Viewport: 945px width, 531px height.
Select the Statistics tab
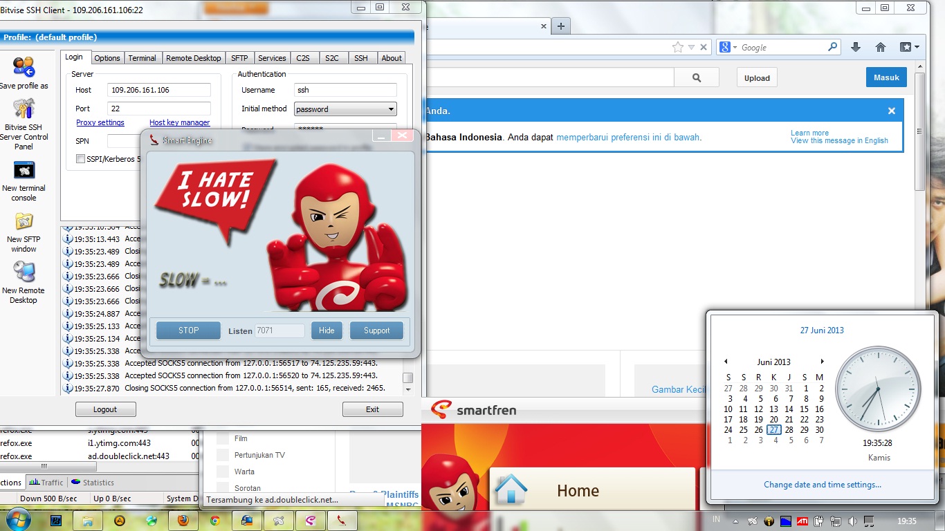93,483
